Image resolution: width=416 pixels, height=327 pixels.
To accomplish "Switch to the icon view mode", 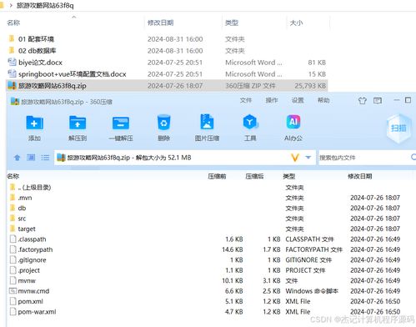I will (x=31, y=158).
